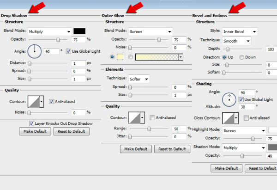Image resolution: width=277 pixels, height=190 pixels.
Task: Click the yellow Outer Glow color swatch
Action: [x=120, y=57]
